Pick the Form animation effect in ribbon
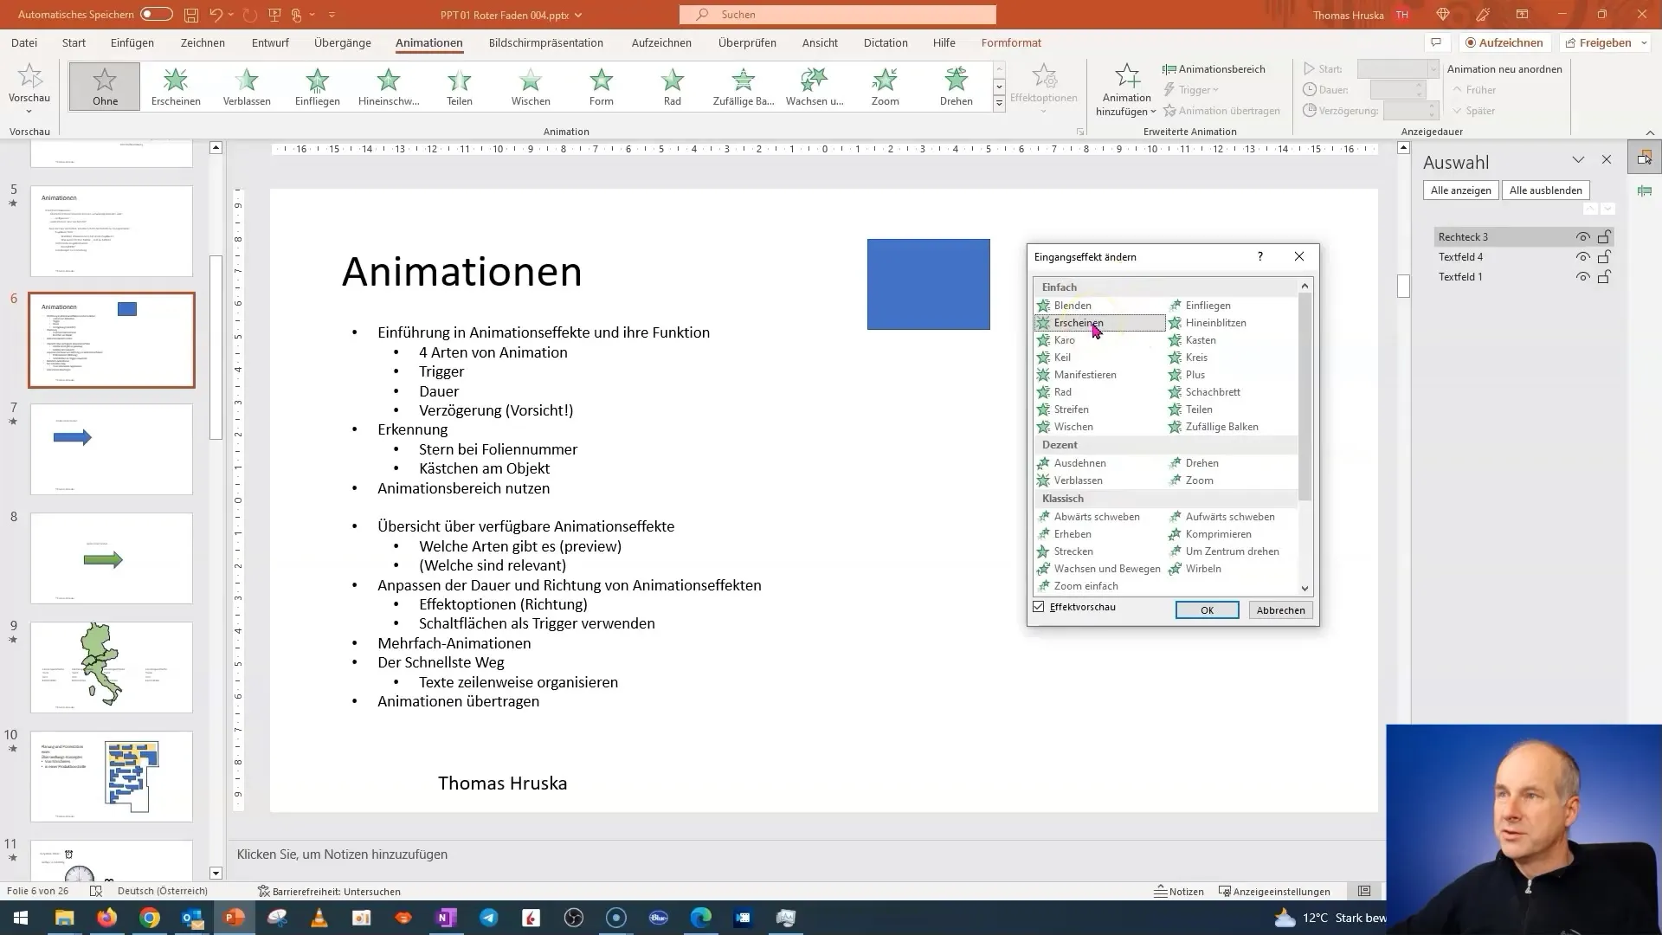Screen dimensions: 1662x935 pyautogui.click(x=602, y=87)
